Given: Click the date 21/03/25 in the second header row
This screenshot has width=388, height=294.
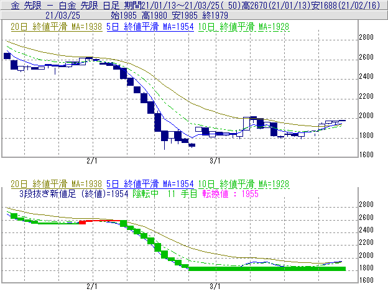Looking at the screenshot, I should click(x=63, y=16).
